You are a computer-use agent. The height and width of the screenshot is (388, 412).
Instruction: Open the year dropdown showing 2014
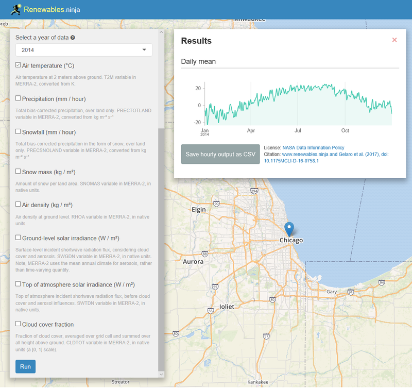click(x=84, y=50)
